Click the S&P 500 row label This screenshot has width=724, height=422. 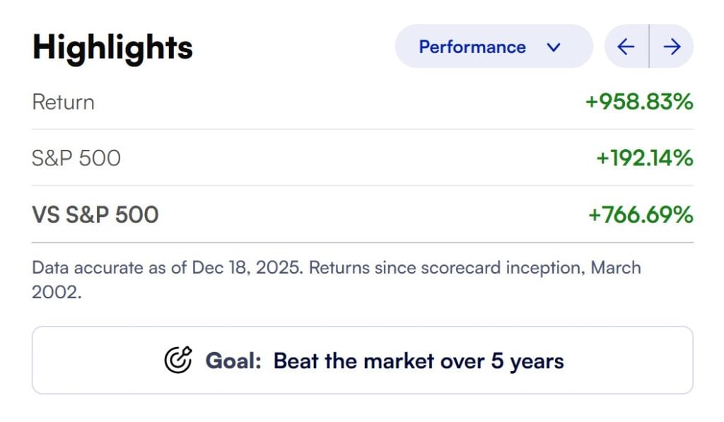(76, 158)
